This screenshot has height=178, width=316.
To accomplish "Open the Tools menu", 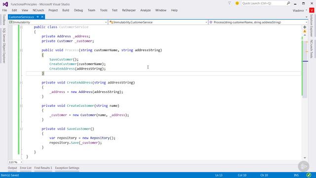I will [x=104, y=10].
